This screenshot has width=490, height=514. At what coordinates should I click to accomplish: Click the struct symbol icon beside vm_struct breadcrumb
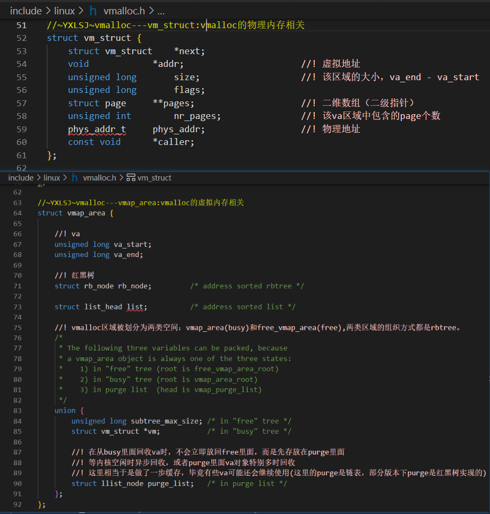[131, 178]
